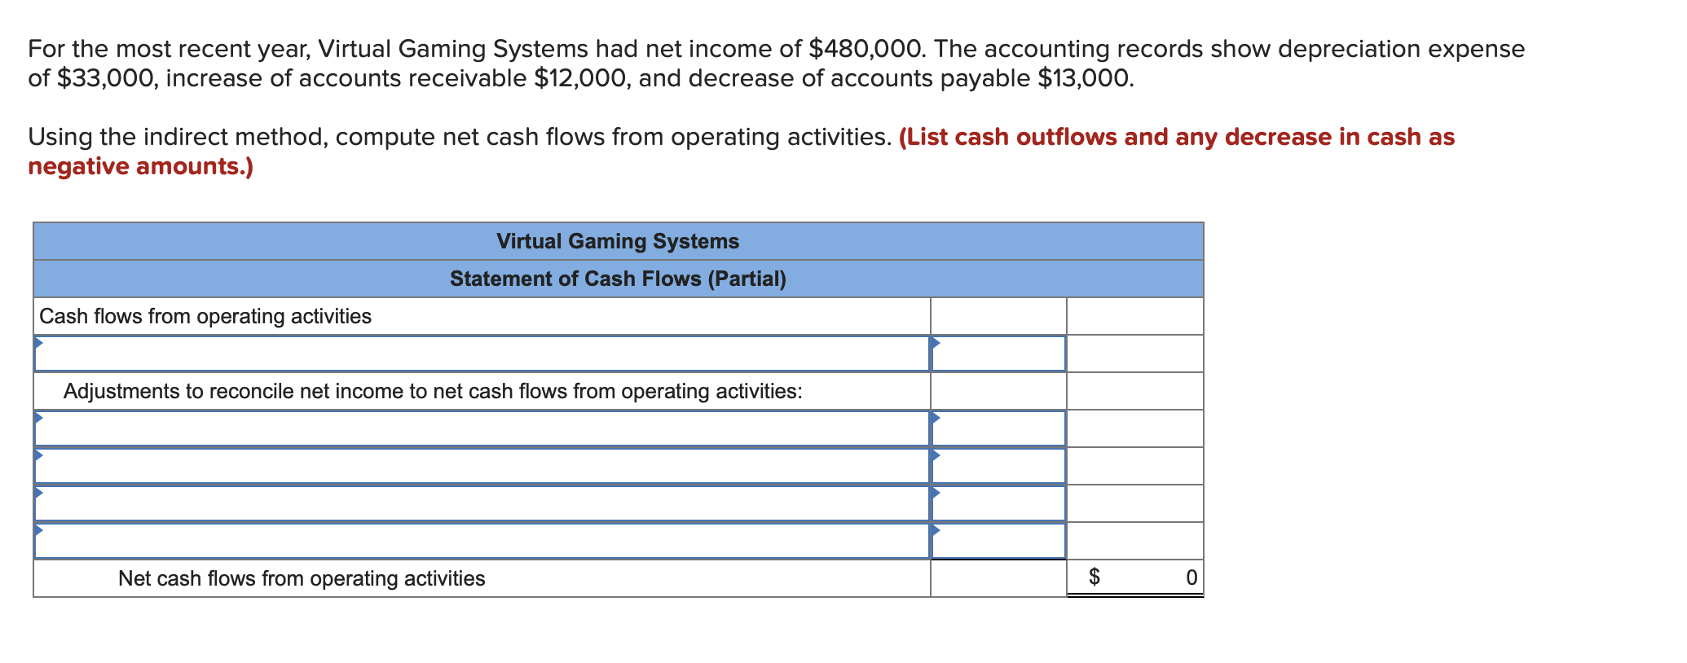Screen dimensions: 1687x663
Task: Click the Statement of Cash Flows (Partial) header
Action: [x=618, y=279]
